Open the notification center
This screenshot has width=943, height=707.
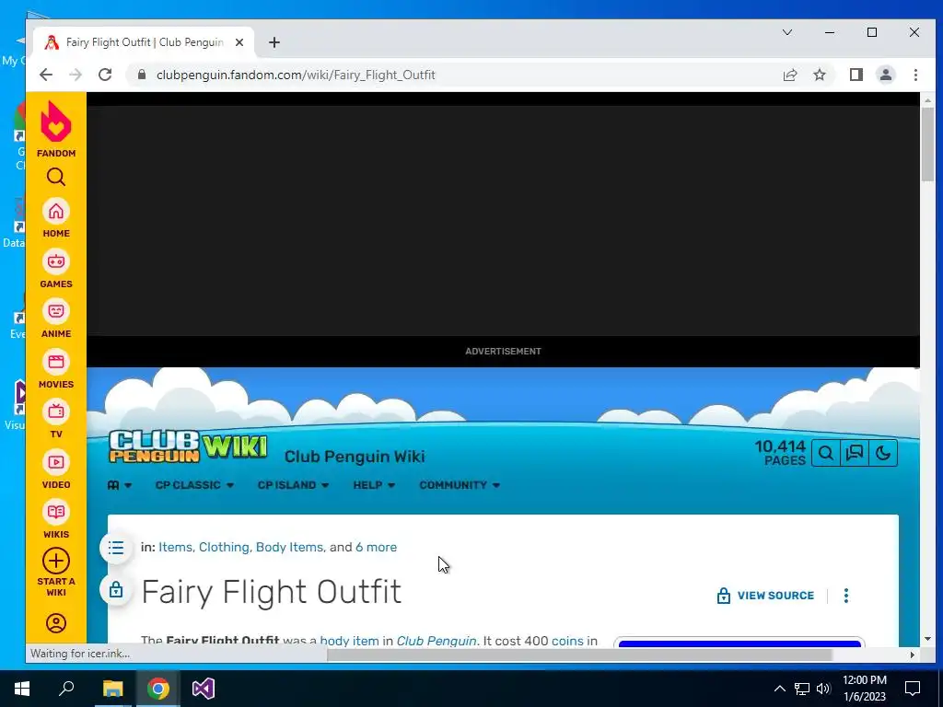click(913, 689)
